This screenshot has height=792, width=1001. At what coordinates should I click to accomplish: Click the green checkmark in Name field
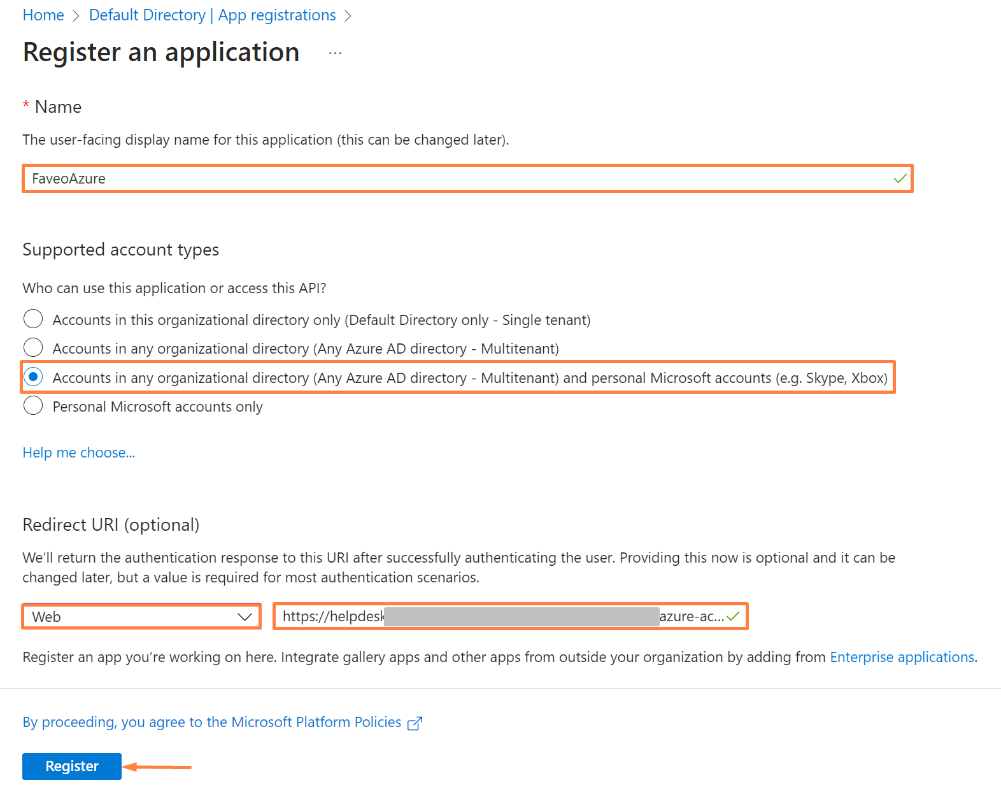[x=899, y=178]
